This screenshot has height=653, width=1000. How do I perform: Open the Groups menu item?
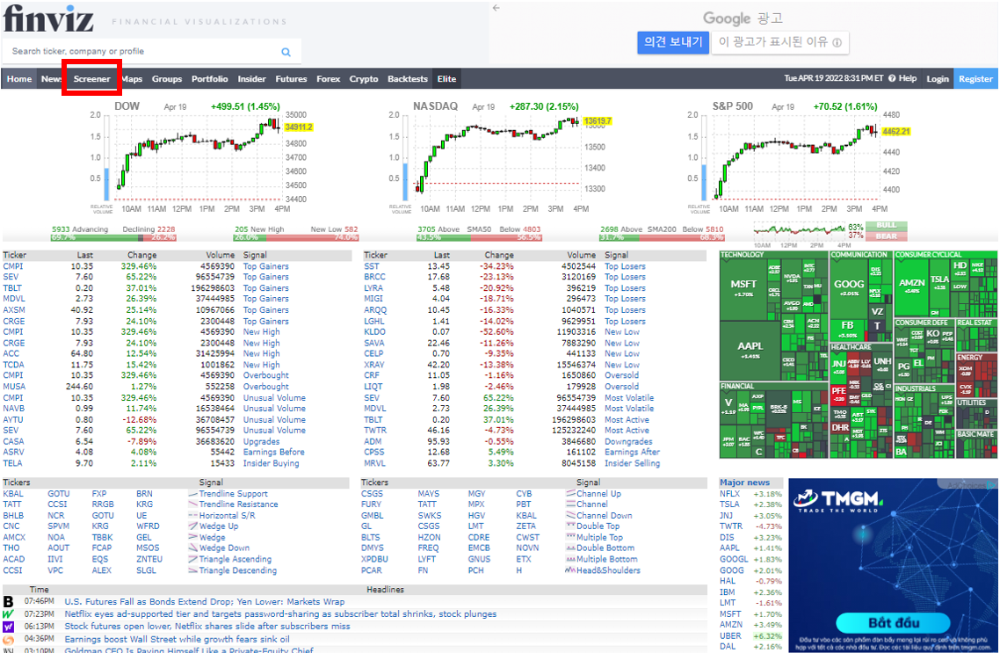(x=167, y=79)
